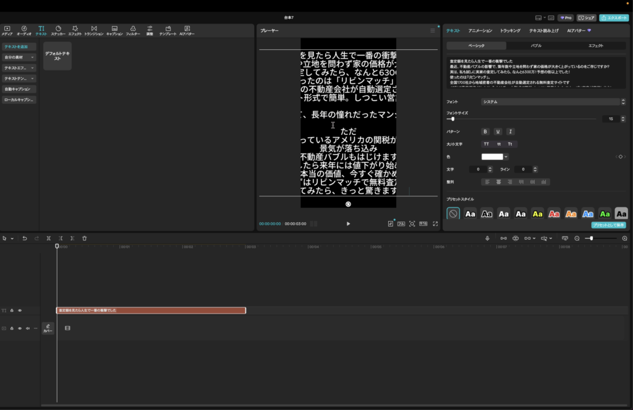Image resolution: width=633 pixels, height=410 pixels.
Task: Open the text color dropdown arrow
Action: (x=506, y=157)
